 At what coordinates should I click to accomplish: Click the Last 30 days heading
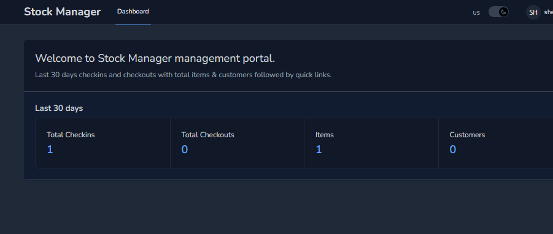[x=59, y=108]
